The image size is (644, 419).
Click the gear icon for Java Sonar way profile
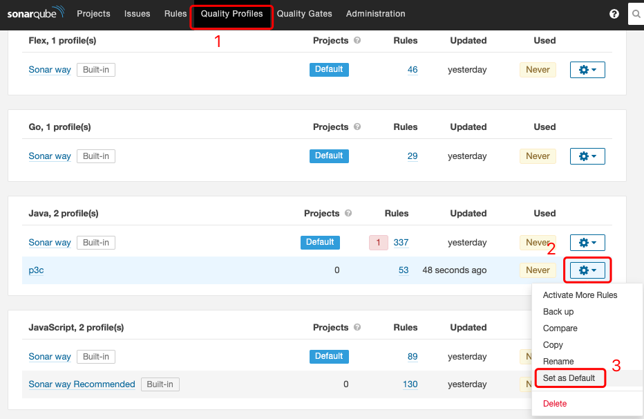[587, 242]
